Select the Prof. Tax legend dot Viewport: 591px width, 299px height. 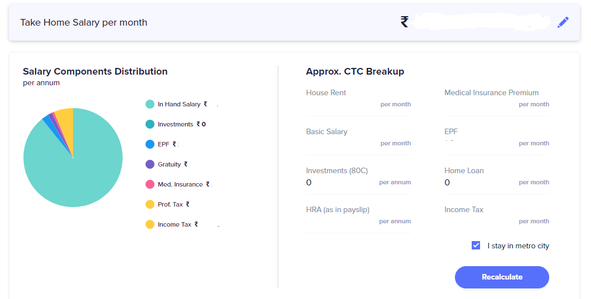149,204
